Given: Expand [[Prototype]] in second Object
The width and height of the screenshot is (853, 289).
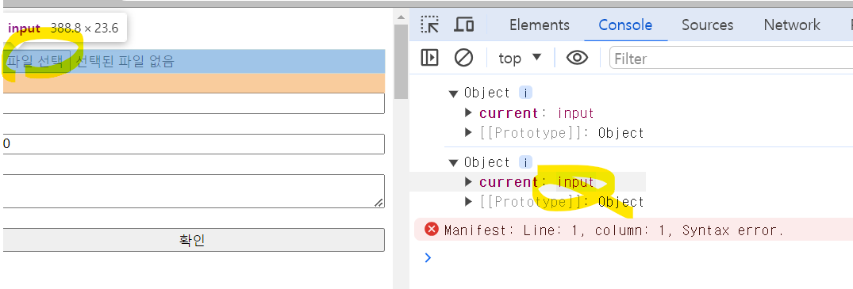Looking at the screenshot, I should (469, 202).
